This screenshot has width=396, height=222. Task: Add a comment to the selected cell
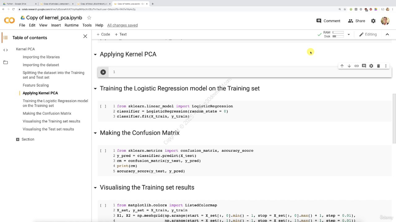click(364, 66)
